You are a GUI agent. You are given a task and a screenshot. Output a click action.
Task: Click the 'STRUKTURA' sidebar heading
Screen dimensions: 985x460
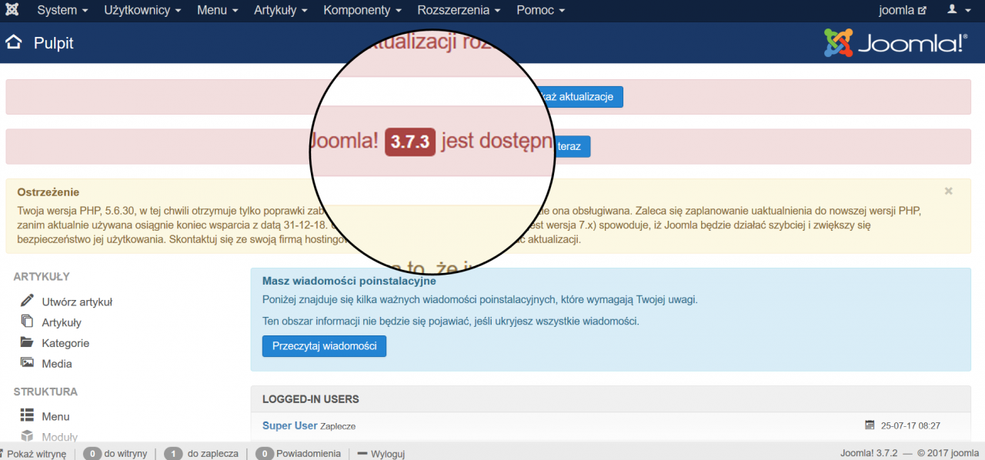[x=45, y=392]
